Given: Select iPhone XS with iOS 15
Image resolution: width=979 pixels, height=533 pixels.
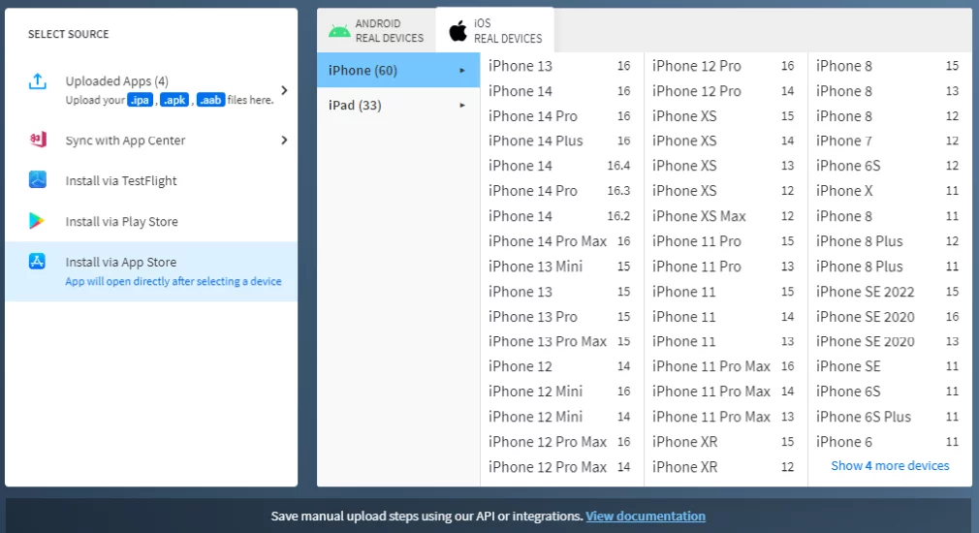Looking at the screenshot, I should click(723, 116).
